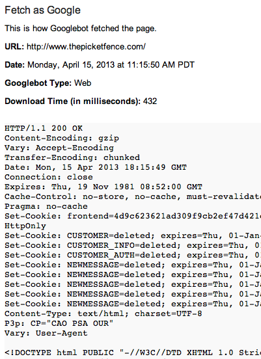Click the Fetch as Google heading
261x359 pixels.
42,10
